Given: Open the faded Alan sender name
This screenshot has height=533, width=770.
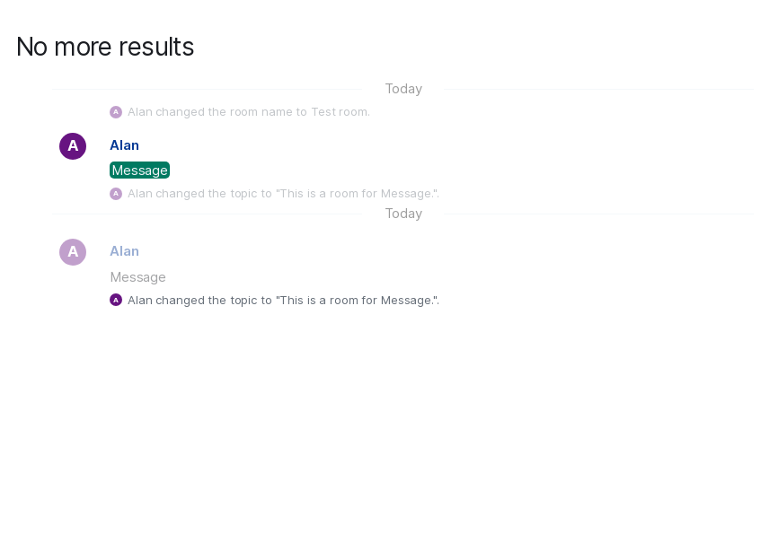Looking at the screenshot, I should (124, 251).
